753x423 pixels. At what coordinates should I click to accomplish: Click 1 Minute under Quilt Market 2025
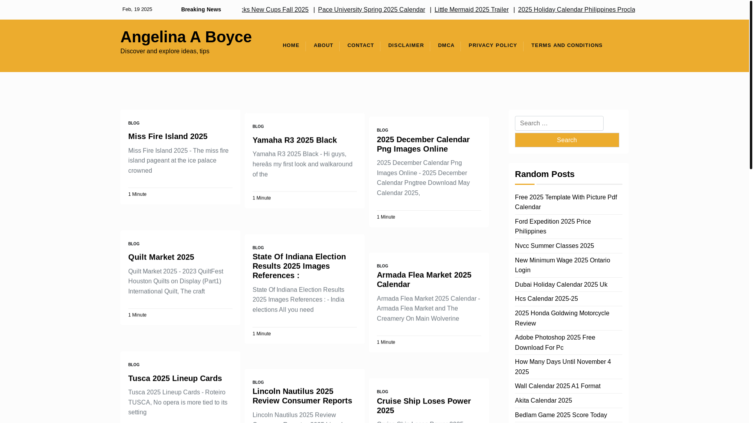click(x=137, y=315)
